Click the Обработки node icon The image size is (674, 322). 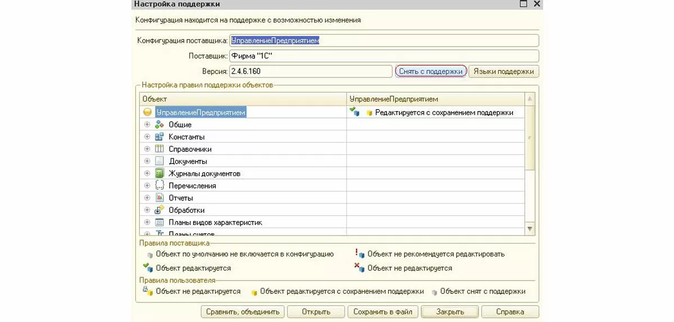[159, 210]
